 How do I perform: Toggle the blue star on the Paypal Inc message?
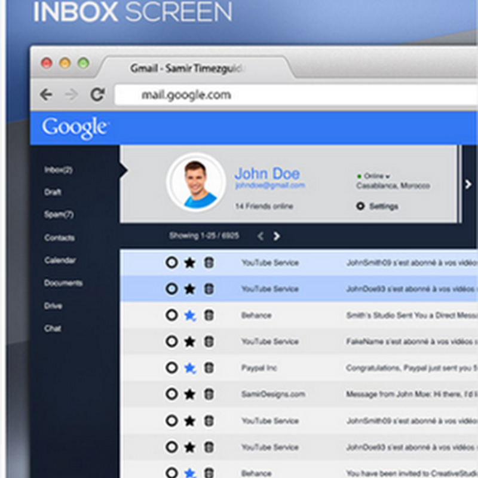[190, 368]
